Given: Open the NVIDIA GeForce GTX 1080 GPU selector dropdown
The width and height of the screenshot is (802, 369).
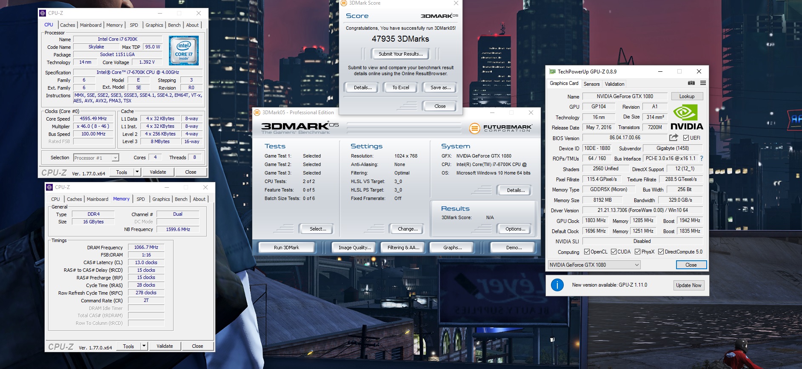Looking at the screenshot, I should click(594, 265).
